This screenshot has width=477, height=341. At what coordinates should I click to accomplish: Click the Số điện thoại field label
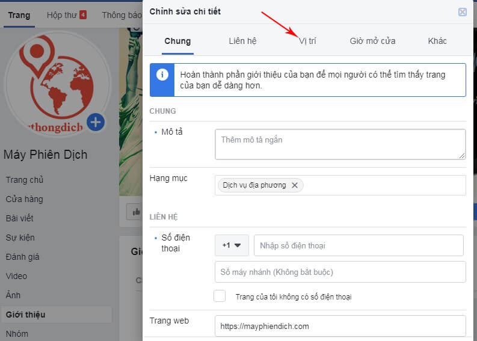(x=176, y=243)
